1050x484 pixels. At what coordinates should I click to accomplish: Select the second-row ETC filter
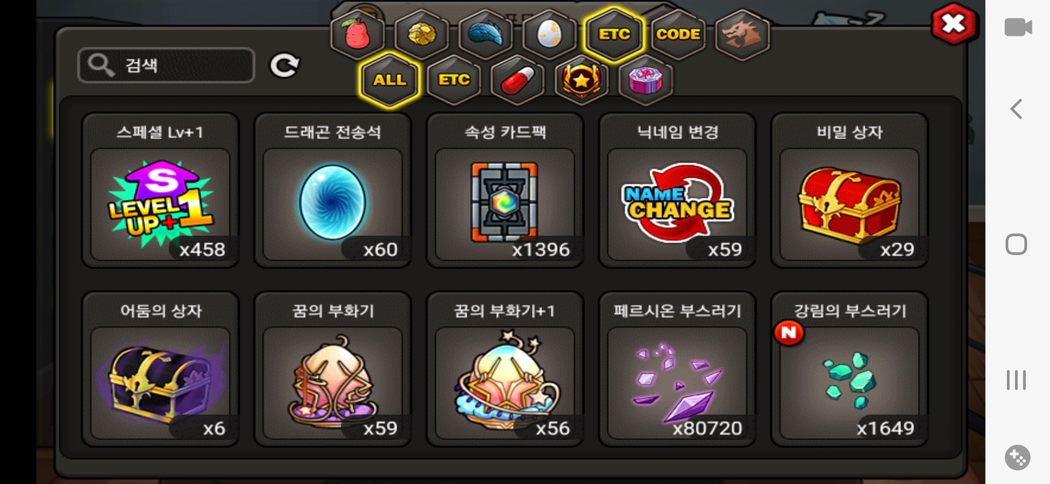(454, 80)
